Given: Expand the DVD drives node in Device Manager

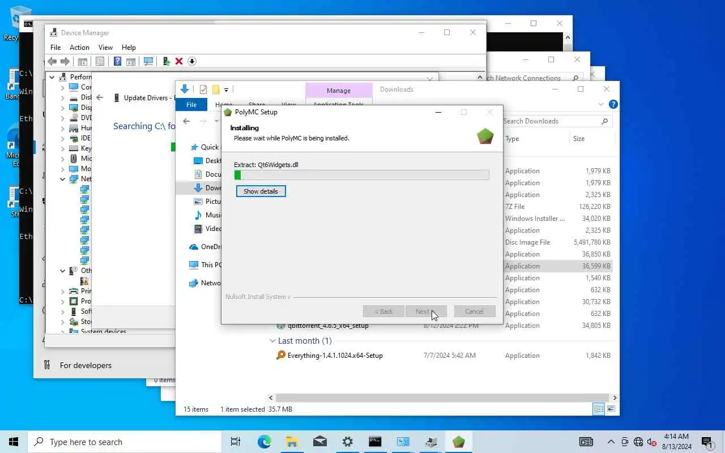Looking at the screenshot, I should tap(63, 118).
